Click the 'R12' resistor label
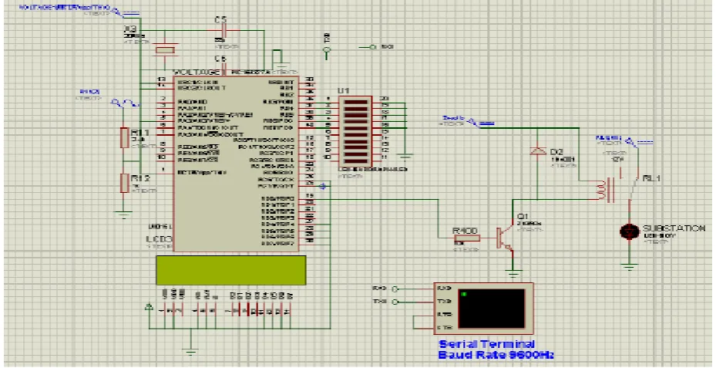716x368 pixels. click(140, 178)
